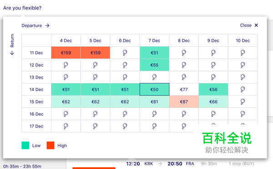This screenshot has height=169, width=273.
Task: Search price for 5 Dec to 12 Dec
Action: [x=95, y=65]
